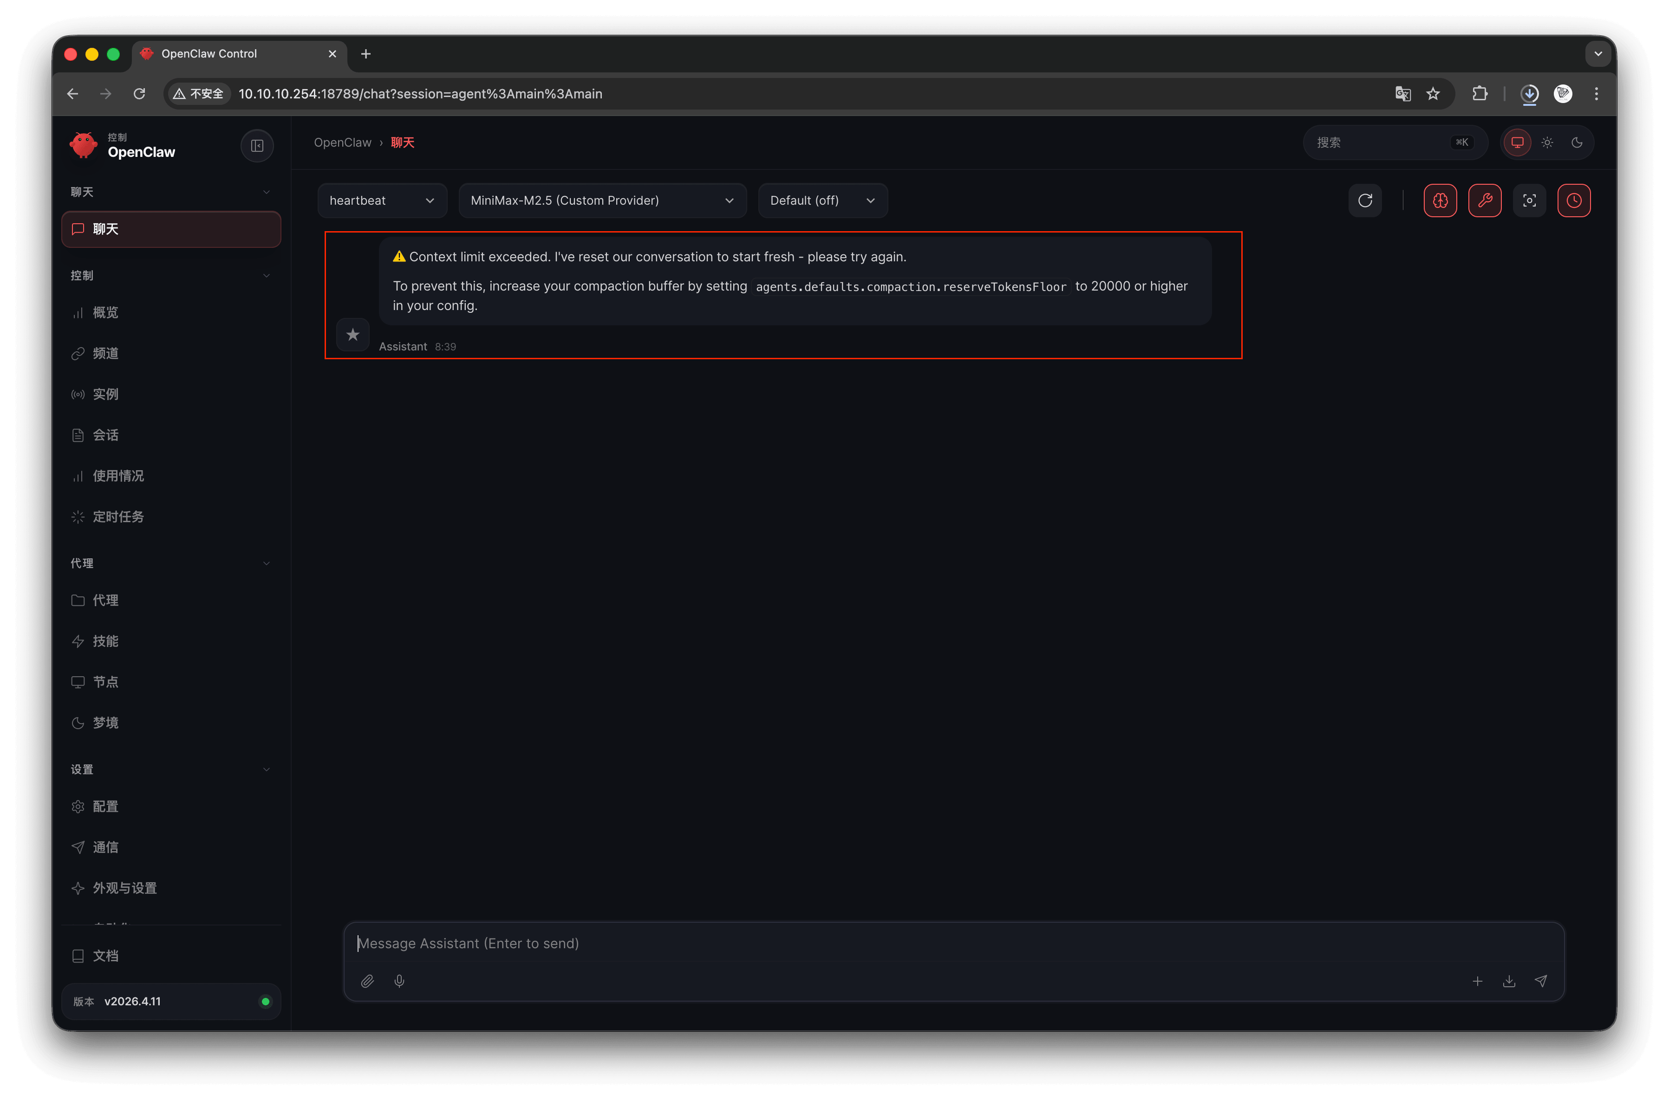Attach a file with the paperclip icon

(x=367, y=981)
